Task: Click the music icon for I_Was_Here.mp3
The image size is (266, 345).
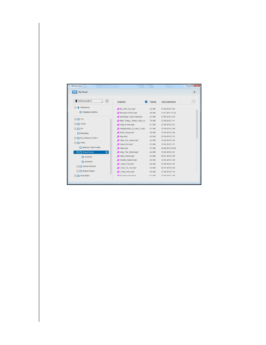Action: click(x=118, y=172)
